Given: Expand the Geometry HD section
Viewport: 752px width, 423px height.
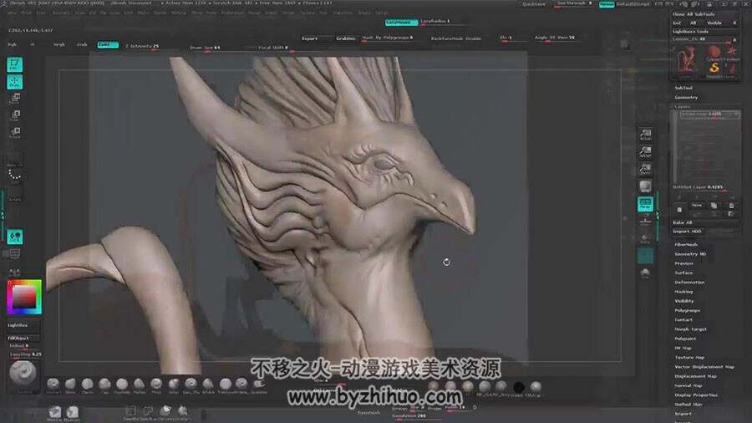Looking at the screenshot, I should [690, 253].
